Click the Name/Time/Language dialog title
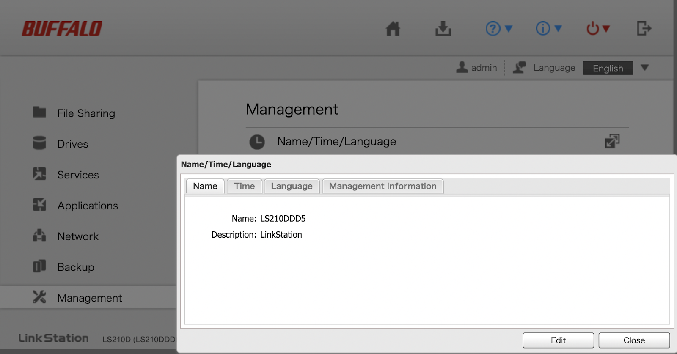This screenshot has width=677, height=354. pyautogui.click(x=226, y=165)
